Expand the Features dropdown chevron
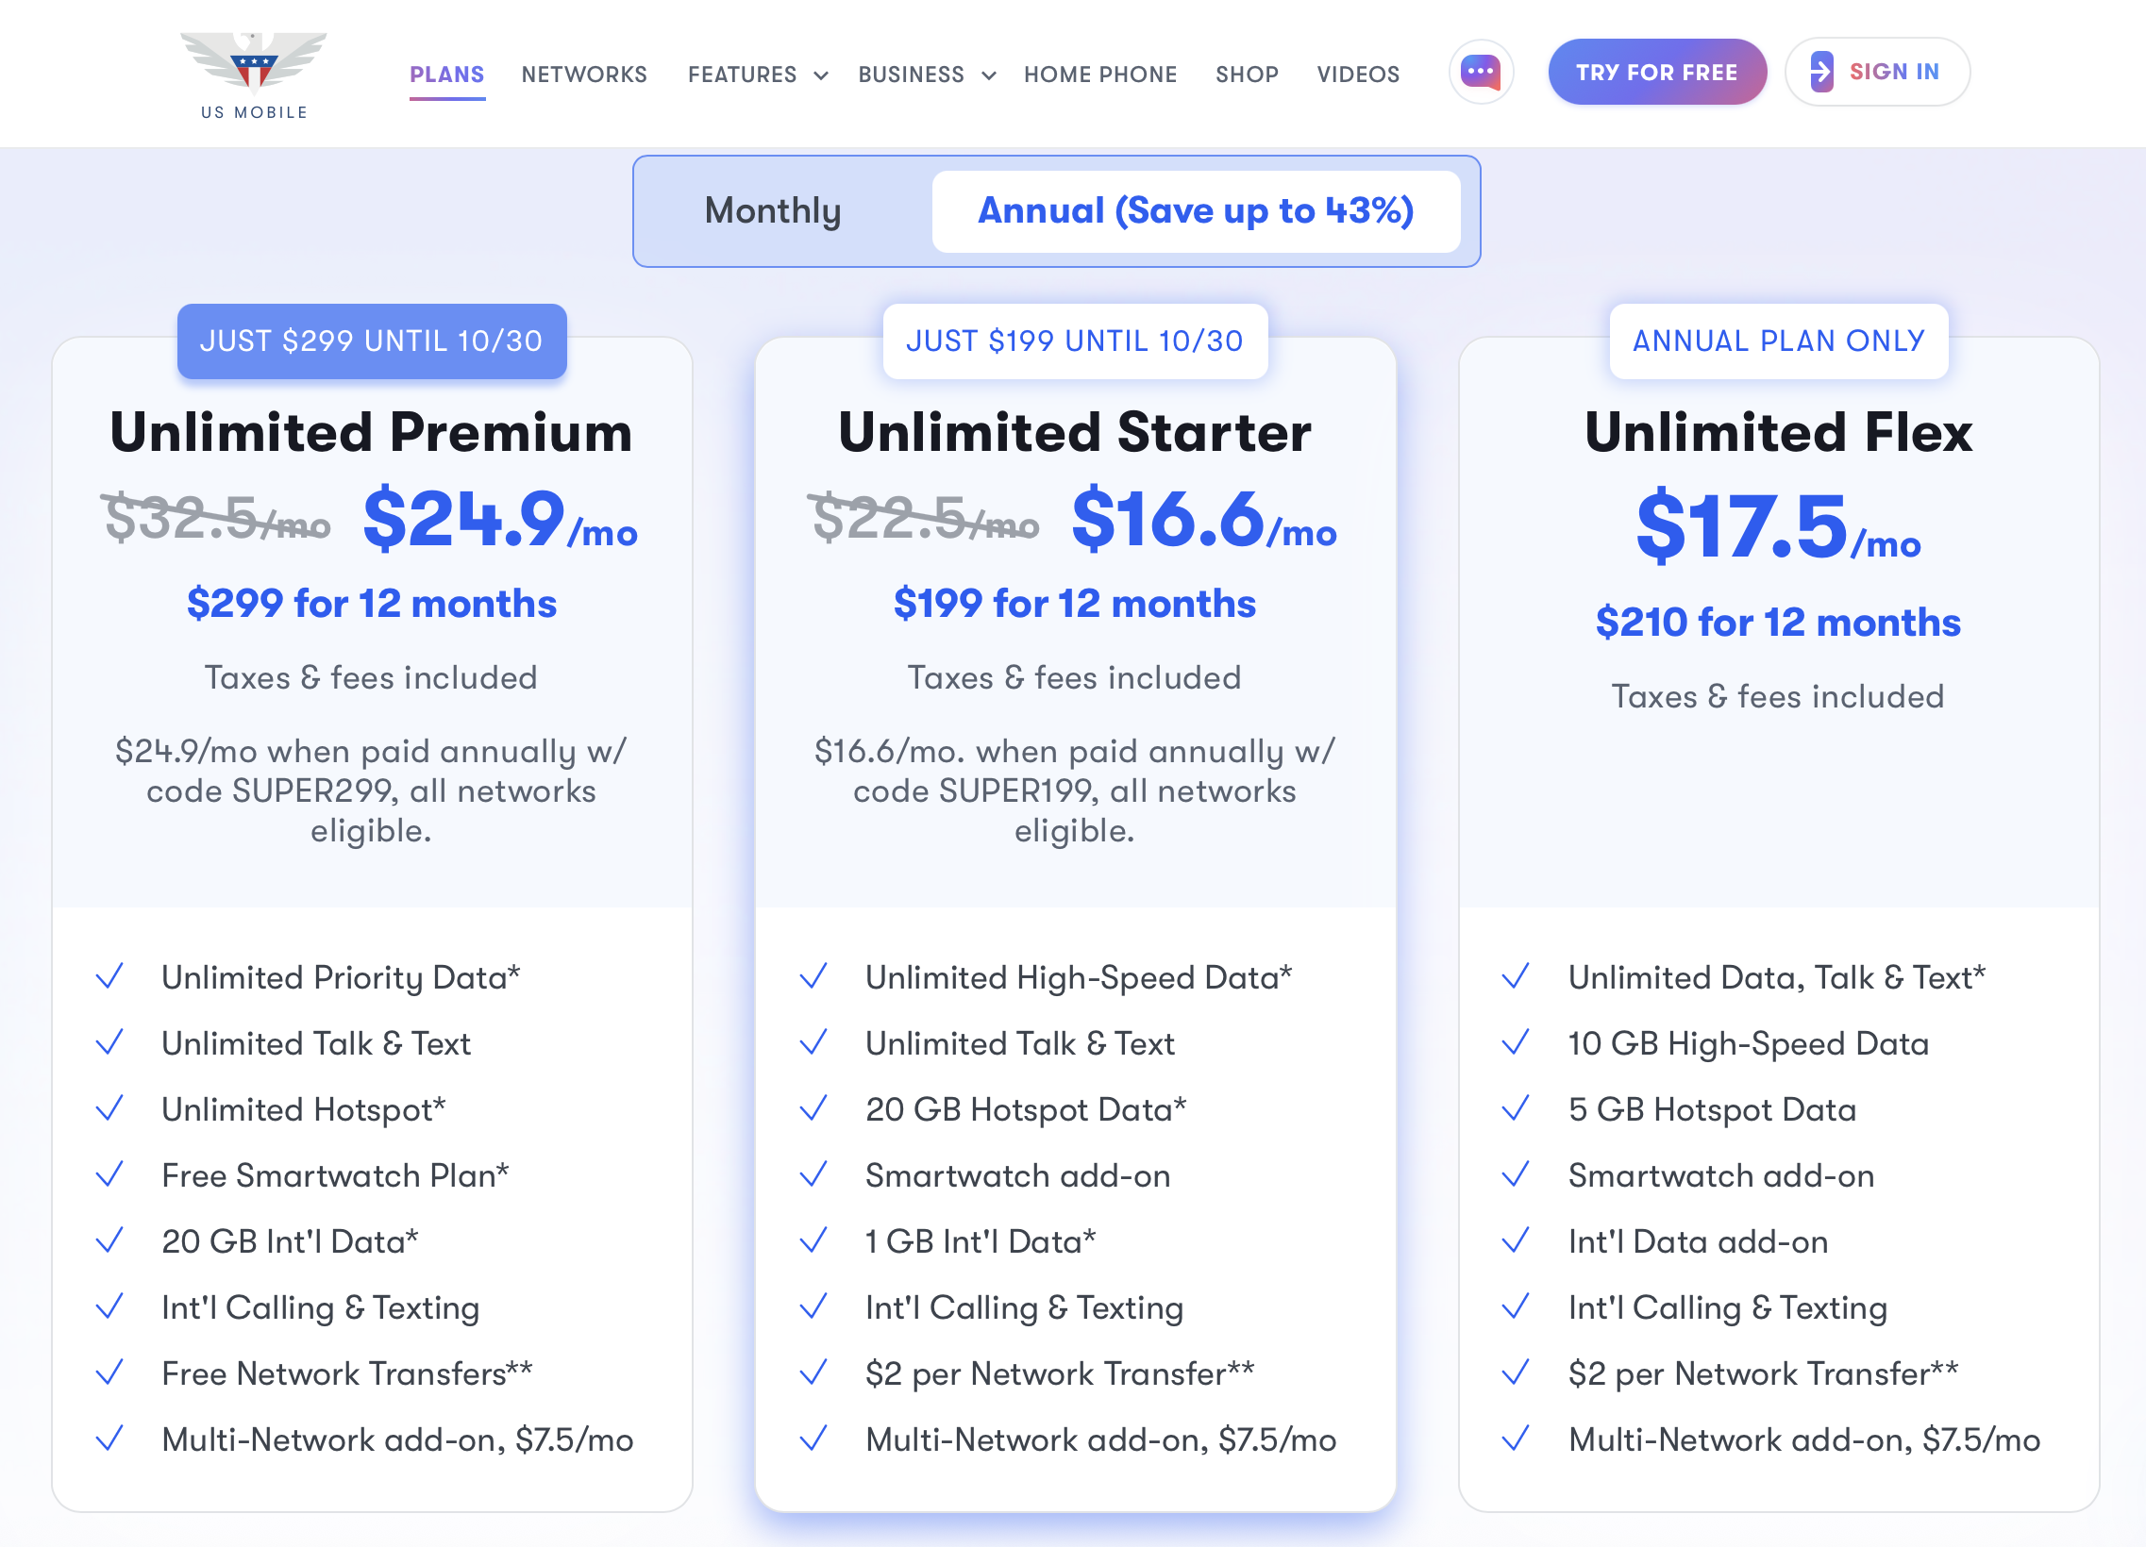2146x1547 pixels. [821, 75]
